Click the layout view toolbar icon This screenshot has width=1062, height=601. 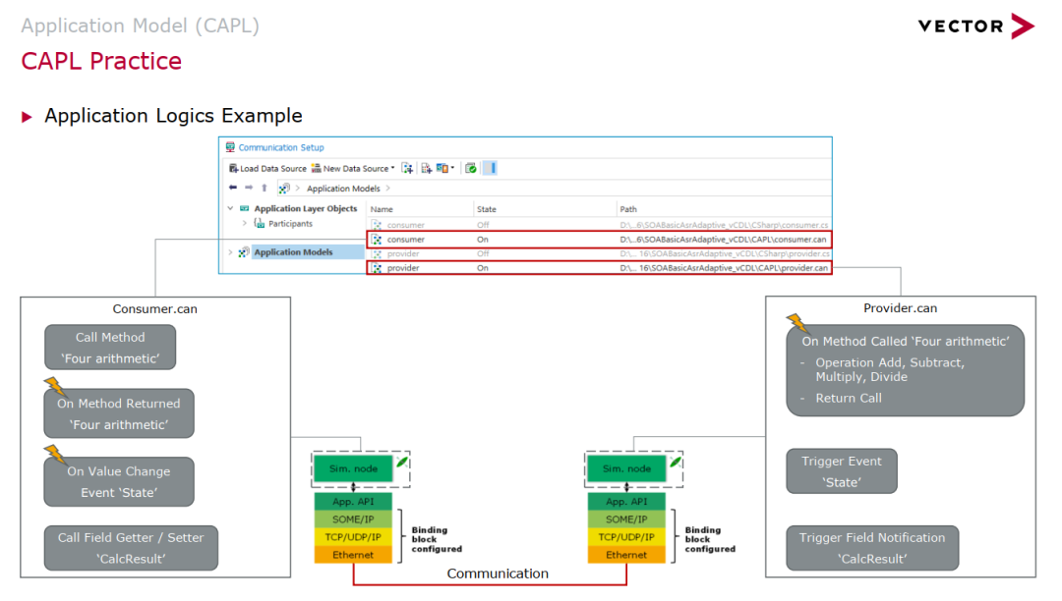(442, 168)
